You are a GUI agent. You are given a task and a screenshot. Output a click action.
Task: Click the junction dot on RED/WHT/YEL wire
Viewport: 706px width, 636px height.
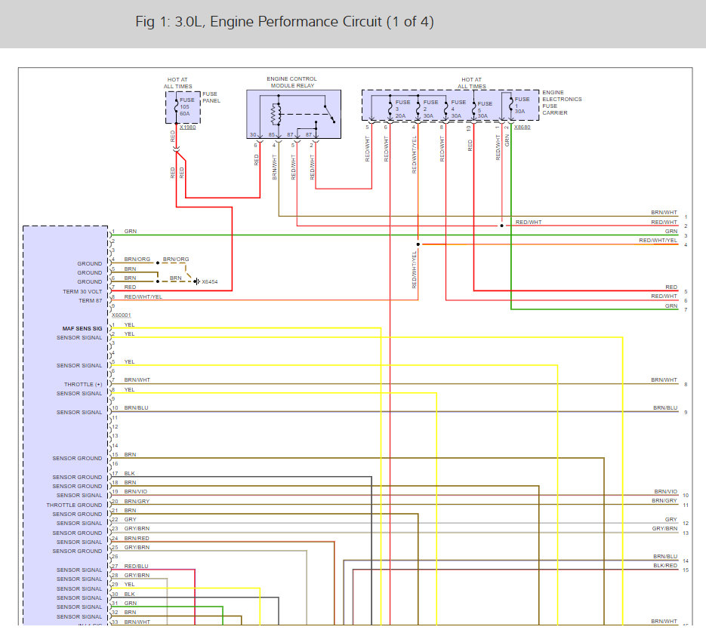point(418,244)
